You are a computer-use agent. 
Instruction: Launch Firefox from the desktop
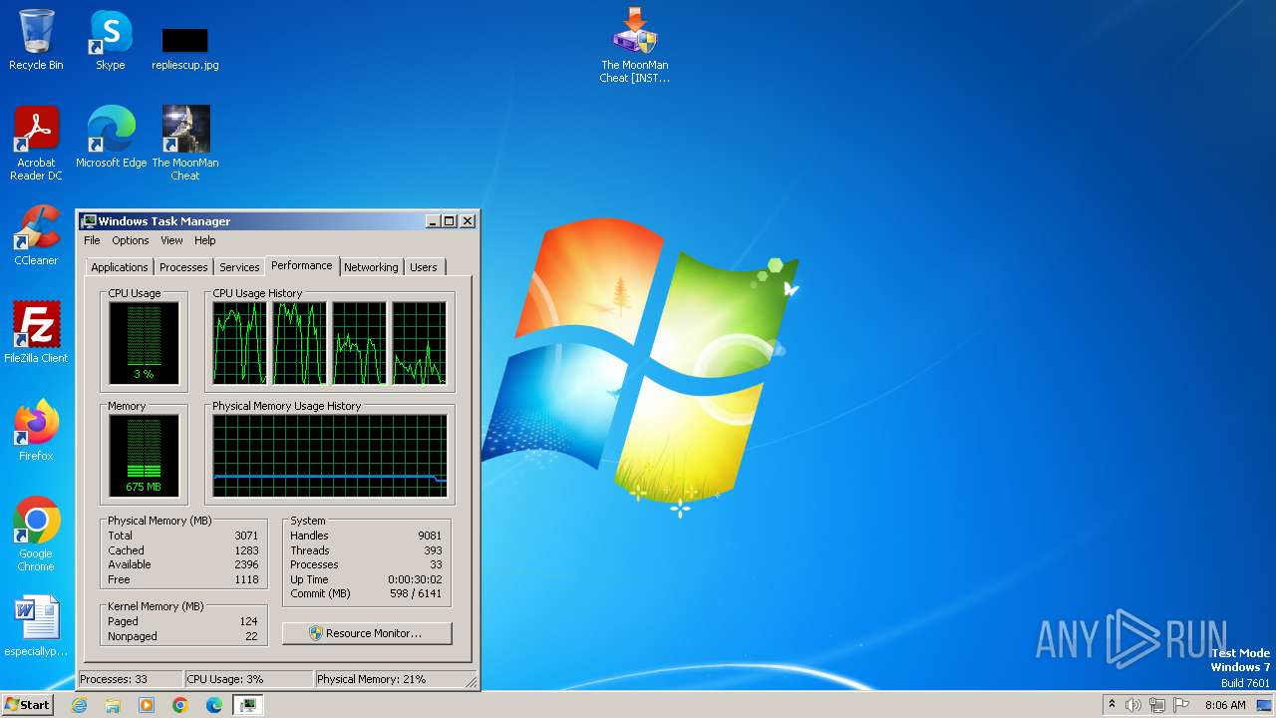(36, 431)
